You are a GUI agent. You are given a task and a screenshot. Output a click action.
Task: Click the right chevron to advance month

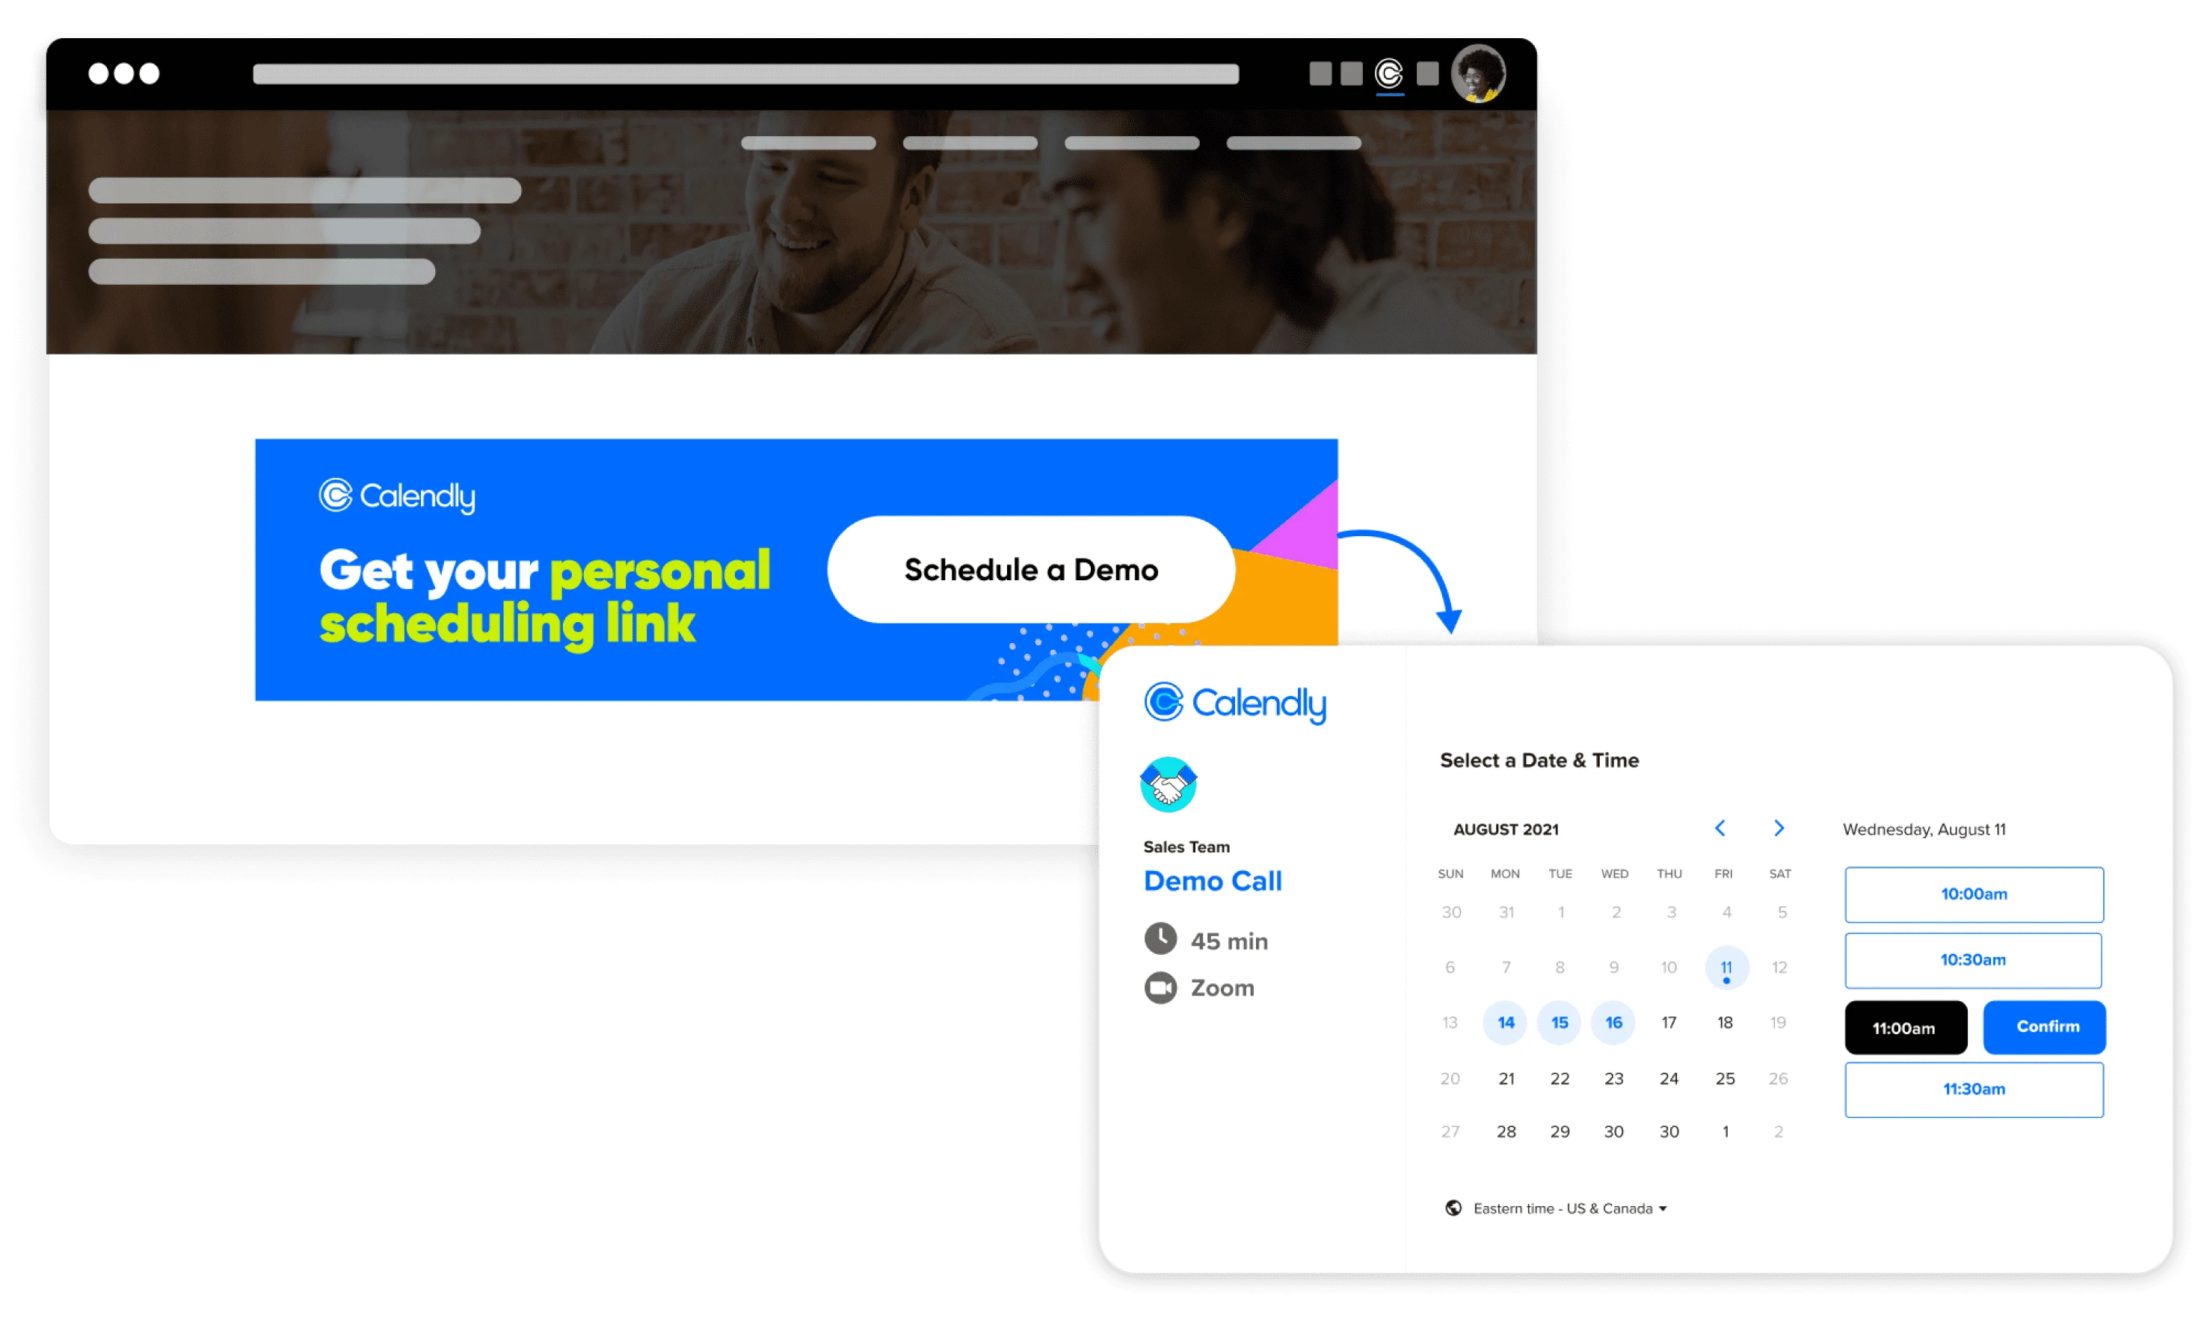coord(1774,827)
